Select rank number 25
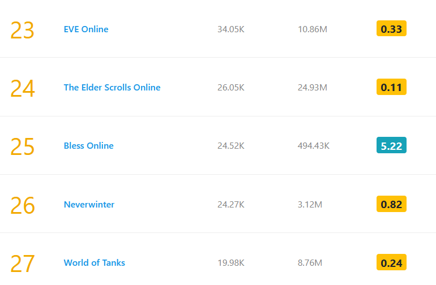The width and height of the screenshot is (436, 285). (x=23, y=146)
